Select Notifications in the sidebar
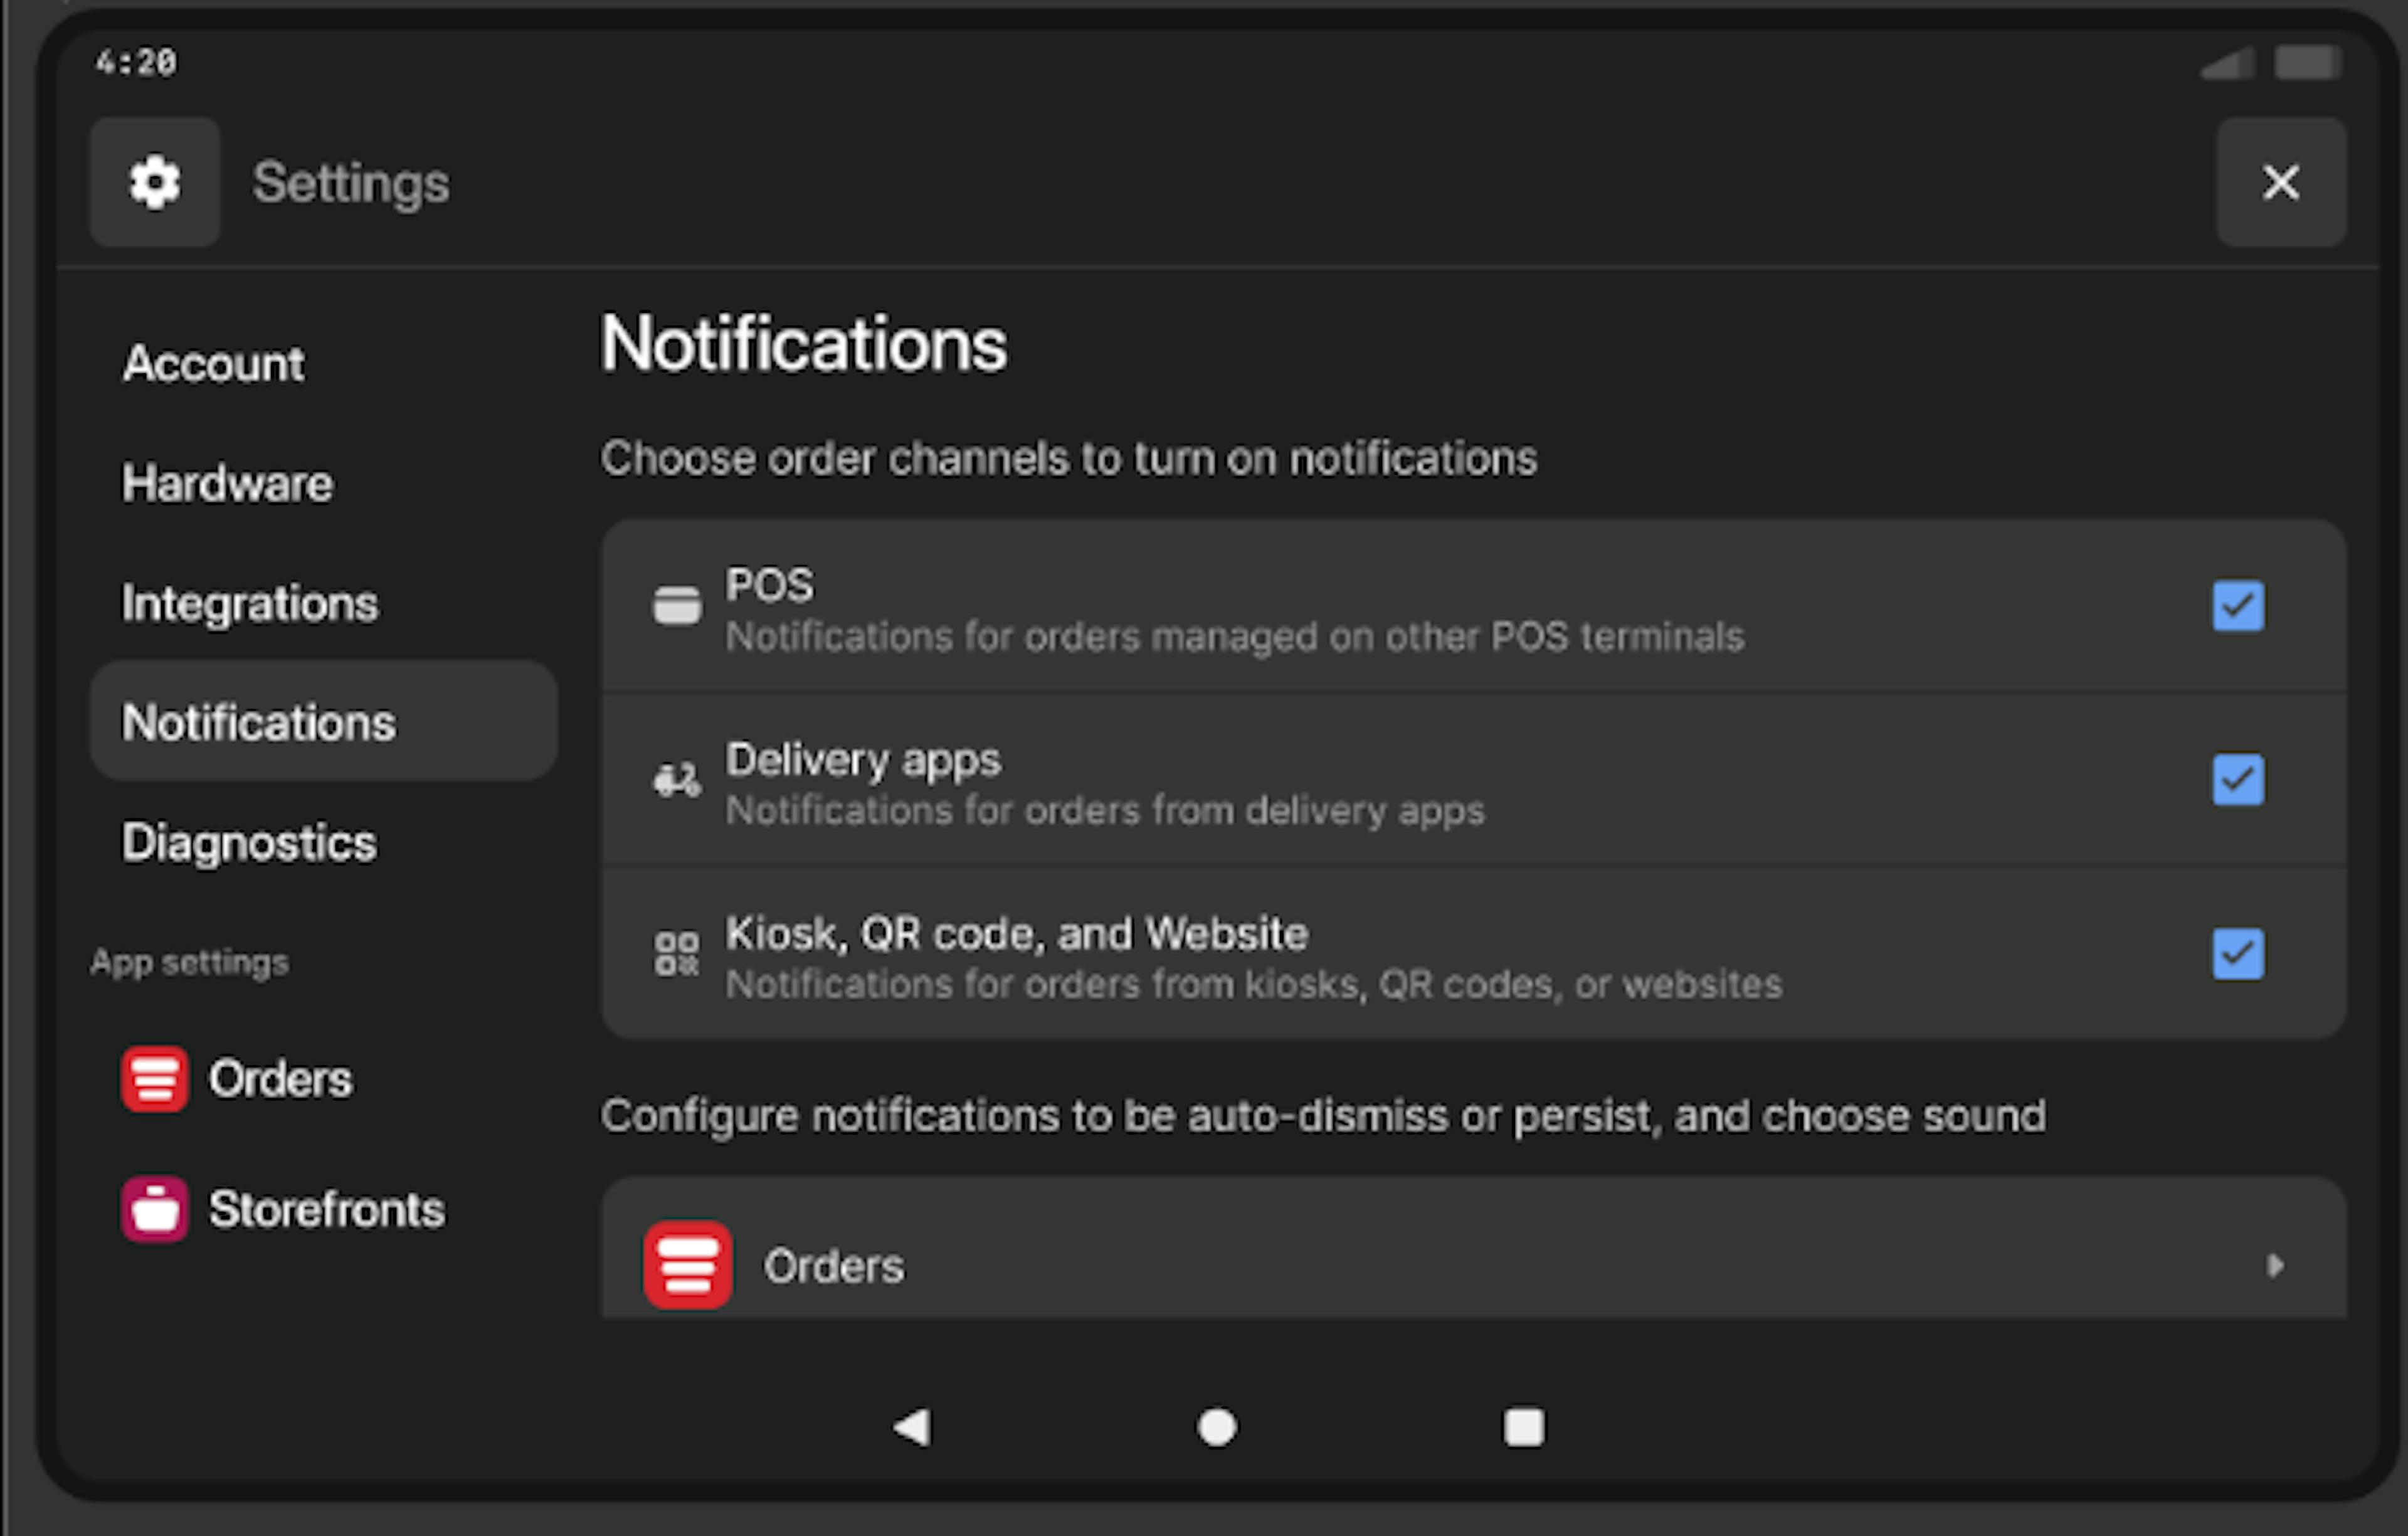 point(323,721)
